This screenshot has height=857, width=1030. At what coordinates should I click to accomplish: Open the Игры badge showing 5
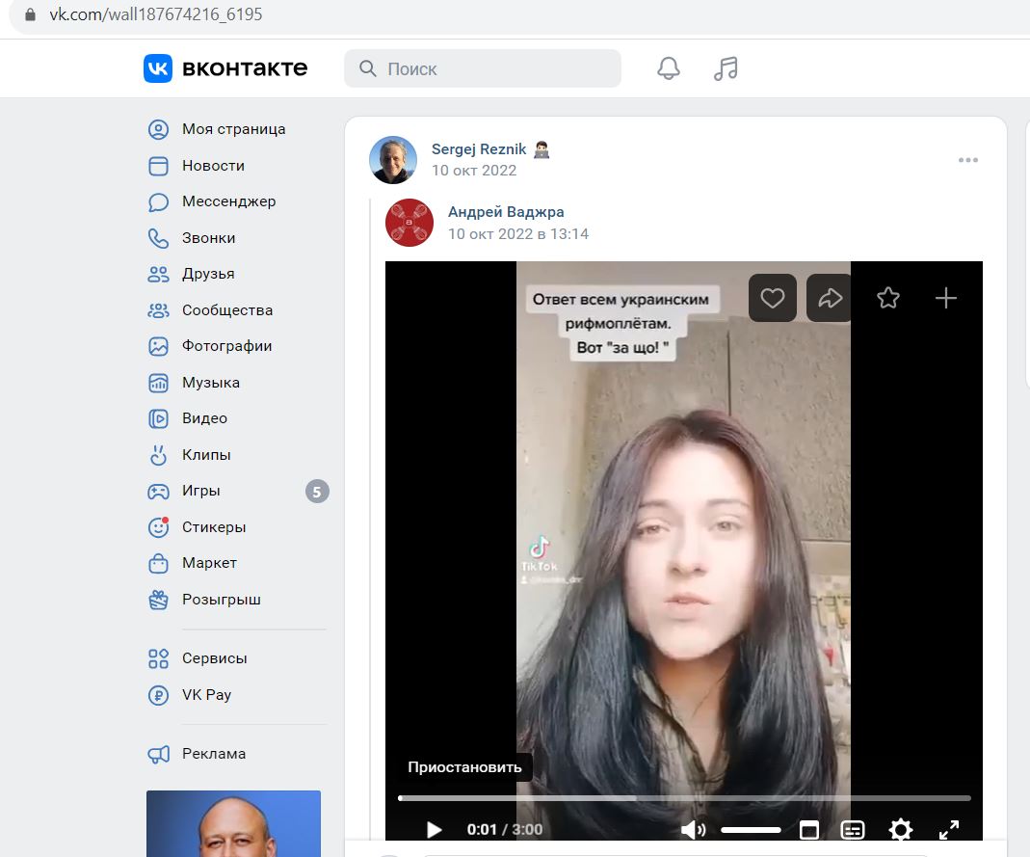(x=317, y=492)
